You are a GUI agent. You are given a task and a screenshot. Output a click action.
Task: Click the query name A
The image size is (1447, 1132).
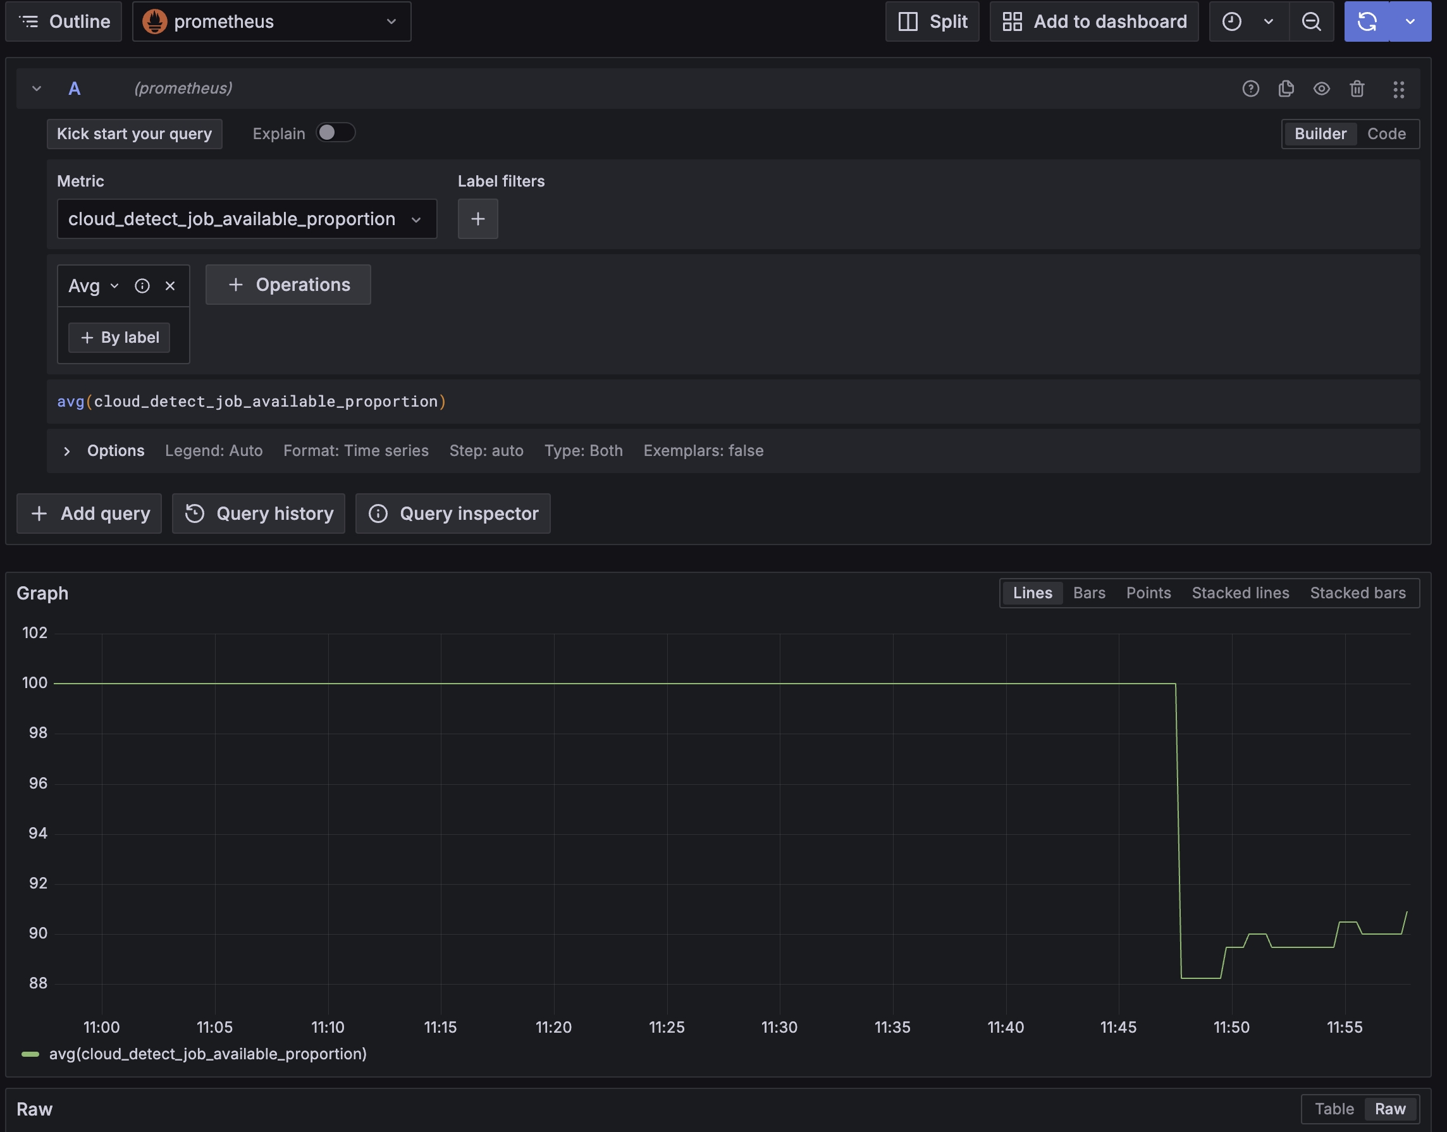(x=75, y=89)
